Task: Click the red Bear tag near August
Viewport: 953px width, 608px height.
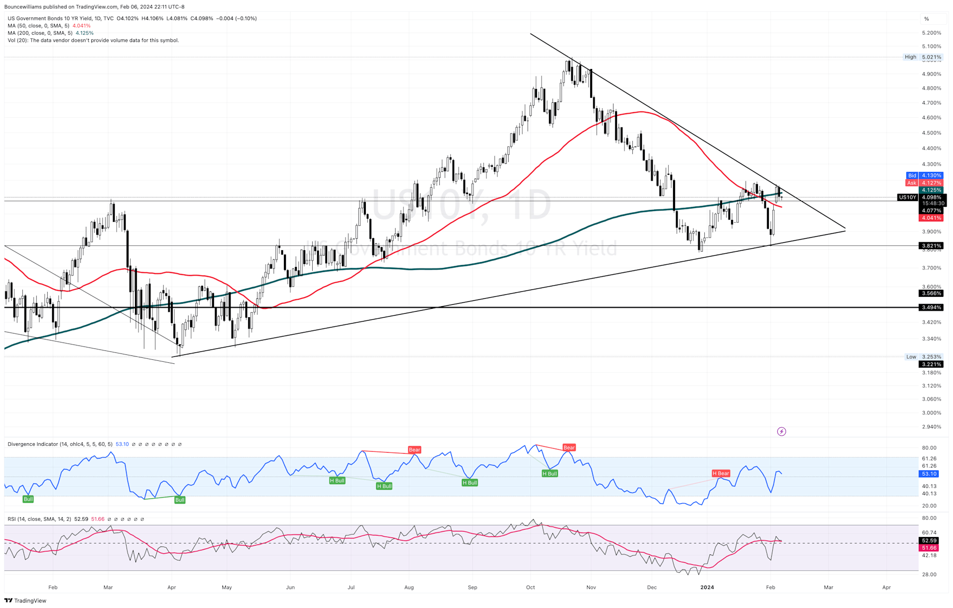Action: (x=414, y=450)
